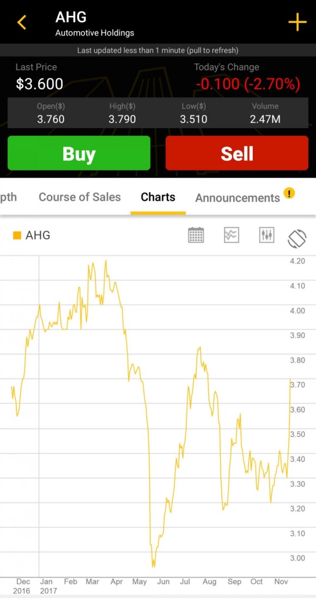Go back using the yellow arrow
Viewport: 316px width, 598px height.
[21, 22]
